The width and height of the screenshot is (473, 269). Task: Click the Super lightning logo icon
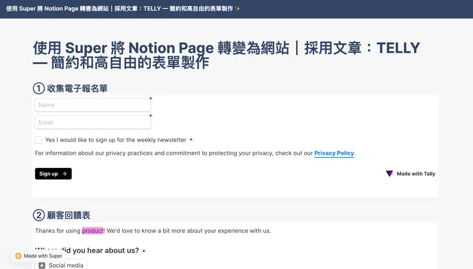point(19,256)
